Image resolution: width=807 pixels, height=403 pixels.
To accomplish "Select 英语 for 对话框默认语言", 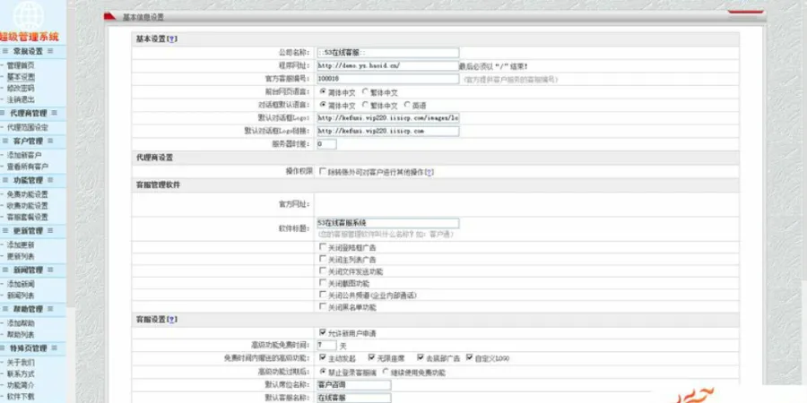I will 407,105.
